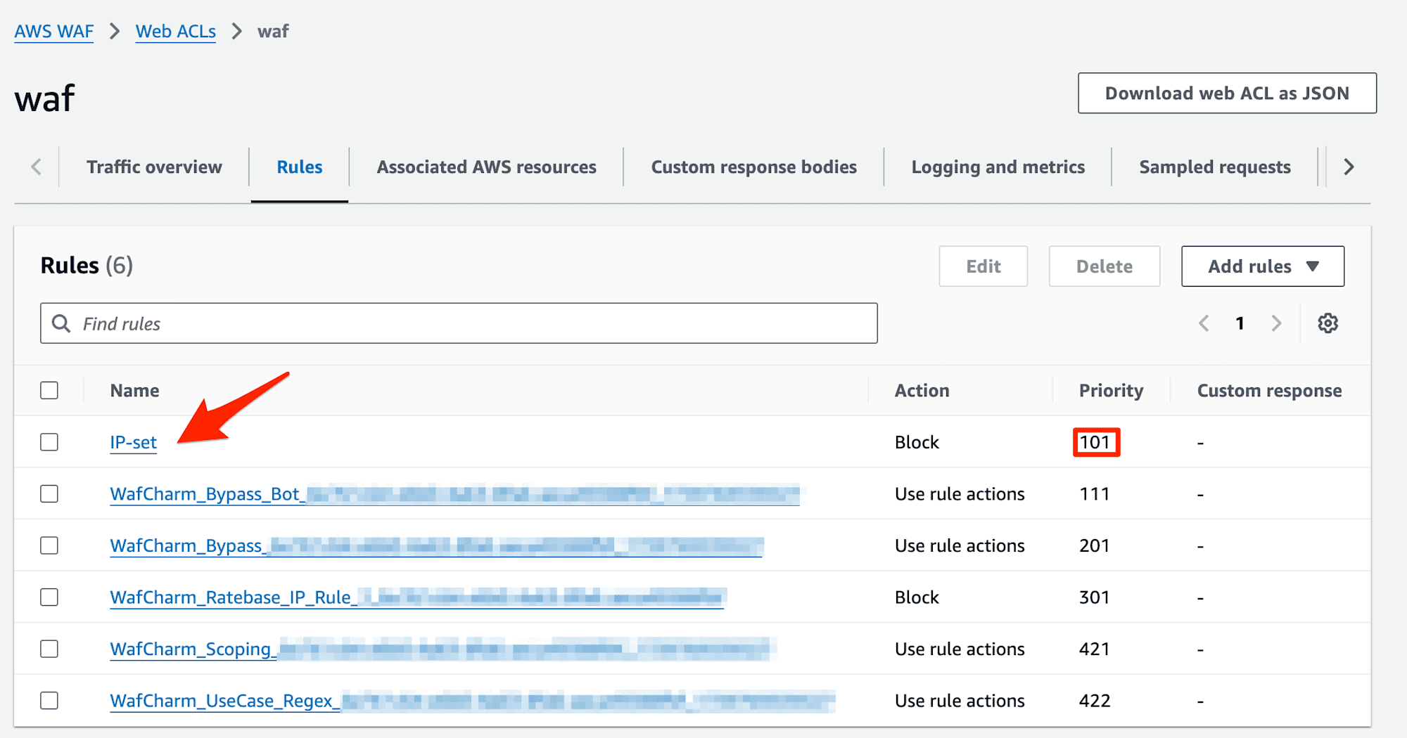This screenshot has height=738, width=1407.
Task: Open the WafCharm_Scoping rule link
Action: tap(441, 649)
